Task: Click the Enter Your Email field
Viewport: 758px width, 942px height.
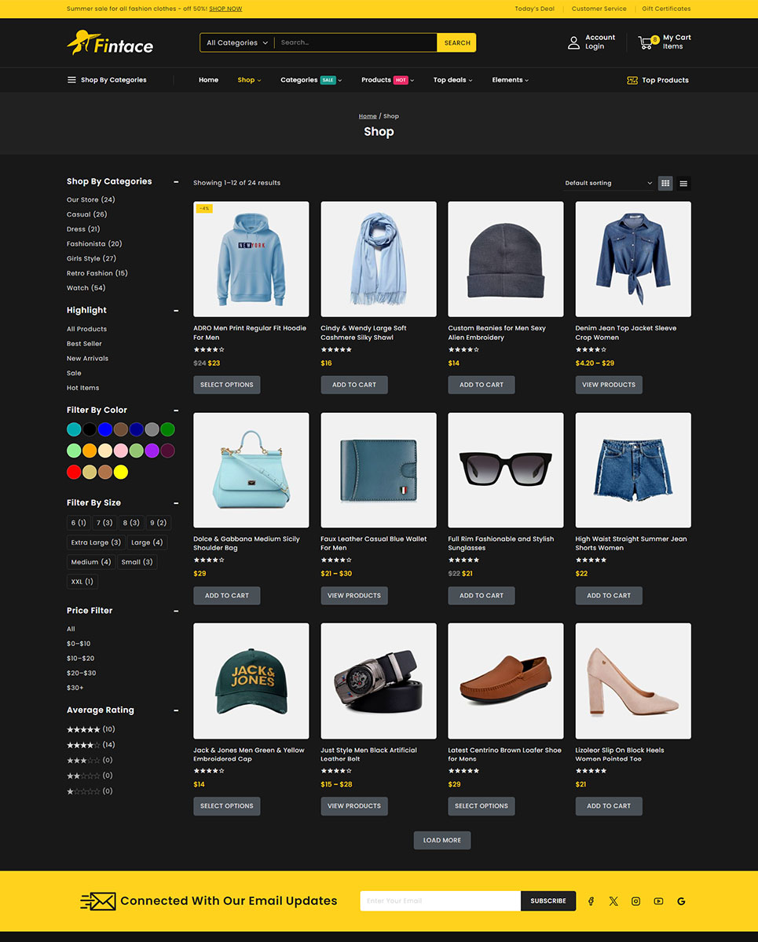Action: pyautogui.click(x=440, y=901)
